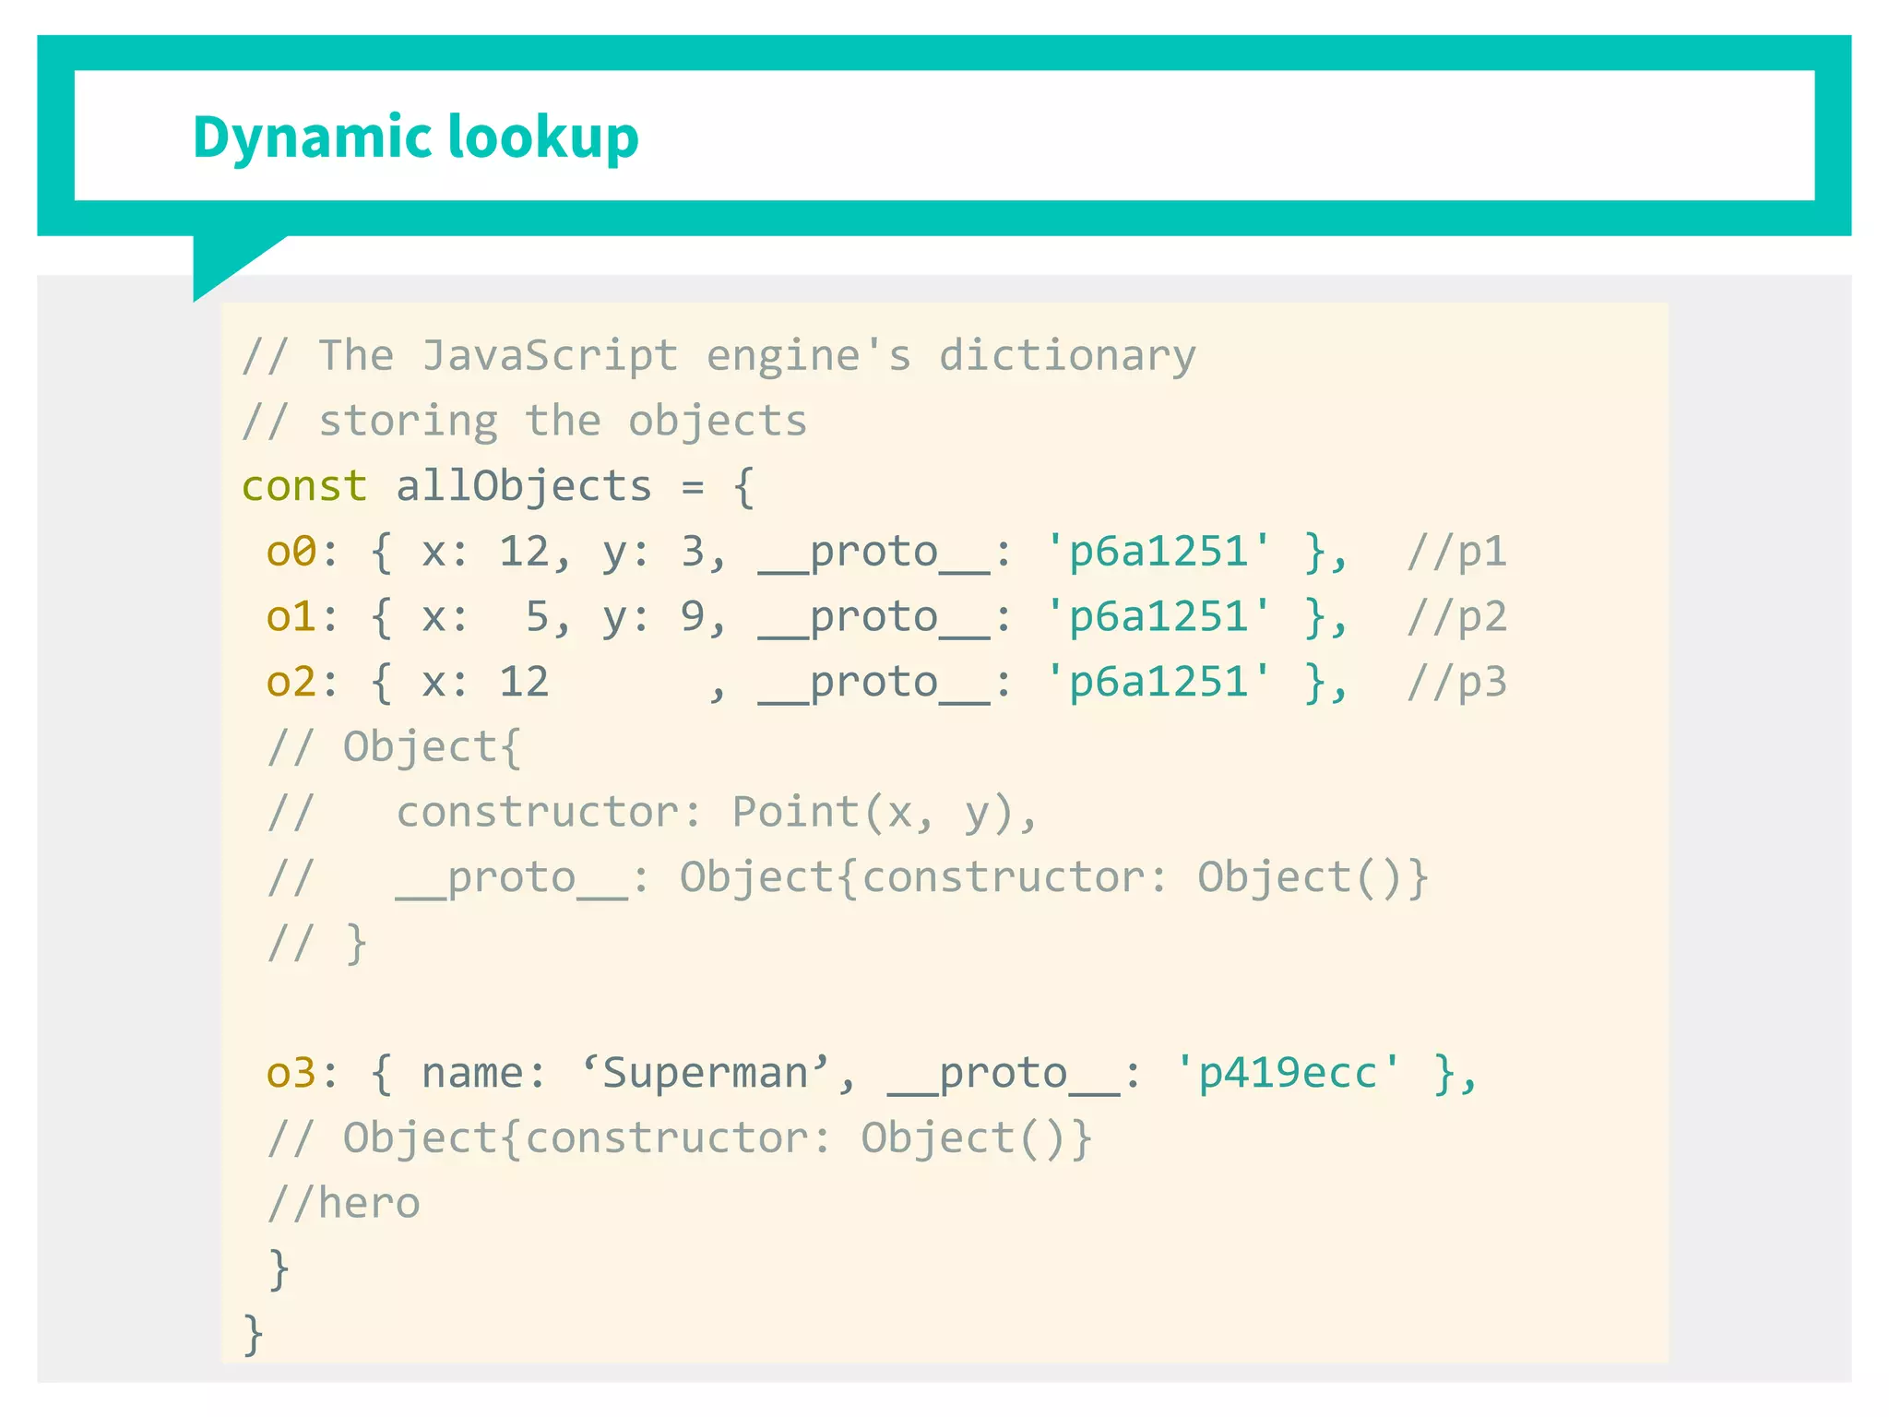Click the 'allObjects' variable name
Image resolution: width=1889 pixels, height=1417 pixels.
pos(523,486)
